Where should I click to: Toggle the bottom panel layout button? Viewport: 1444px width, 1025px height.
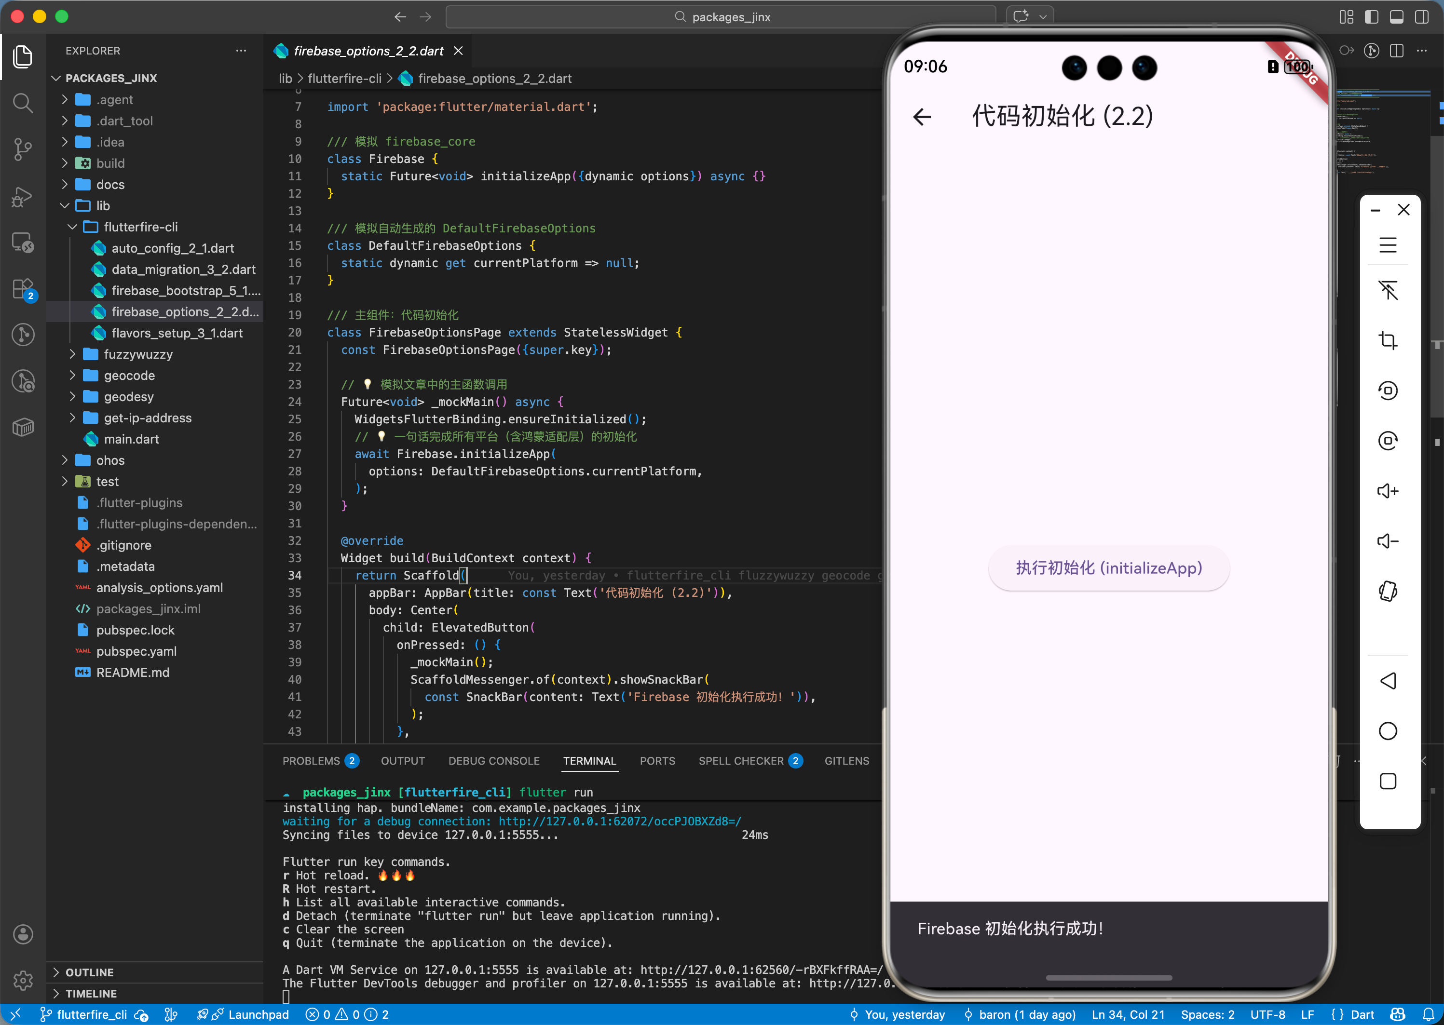[x=1397, y=17]
